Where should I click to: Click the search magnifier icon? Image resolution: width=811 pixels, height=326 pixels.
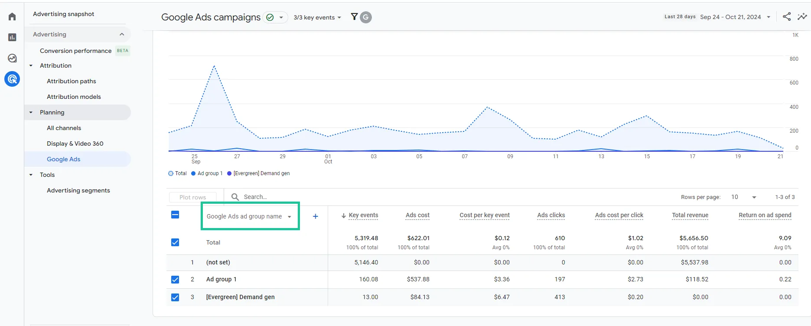tap(235, 197)
